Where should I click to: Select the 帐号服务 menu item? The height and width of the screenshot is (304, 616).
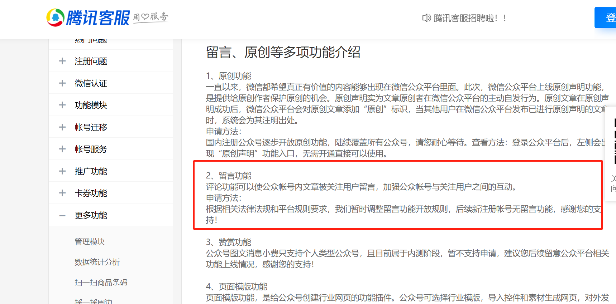(91, 149)
